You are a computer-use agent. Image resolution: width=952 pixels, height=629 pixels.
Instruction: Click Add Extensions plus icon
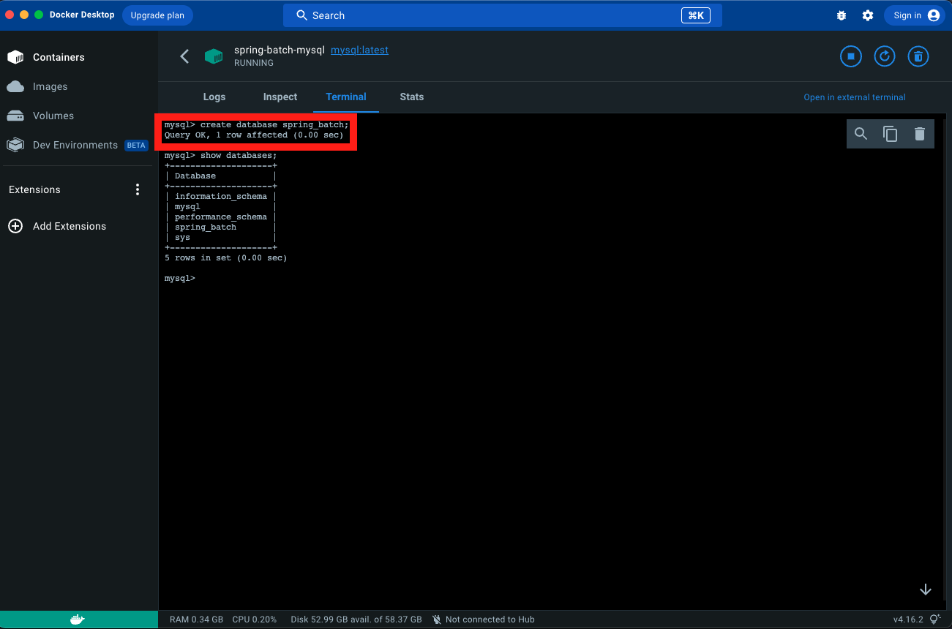coord(15,226)
